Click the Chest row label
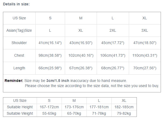The width and height of the screenshot is (166, 119). tap(19, 55)
